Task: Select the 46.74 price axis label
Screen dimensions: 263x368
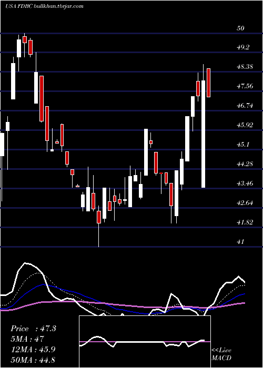Action: [245, 106]
